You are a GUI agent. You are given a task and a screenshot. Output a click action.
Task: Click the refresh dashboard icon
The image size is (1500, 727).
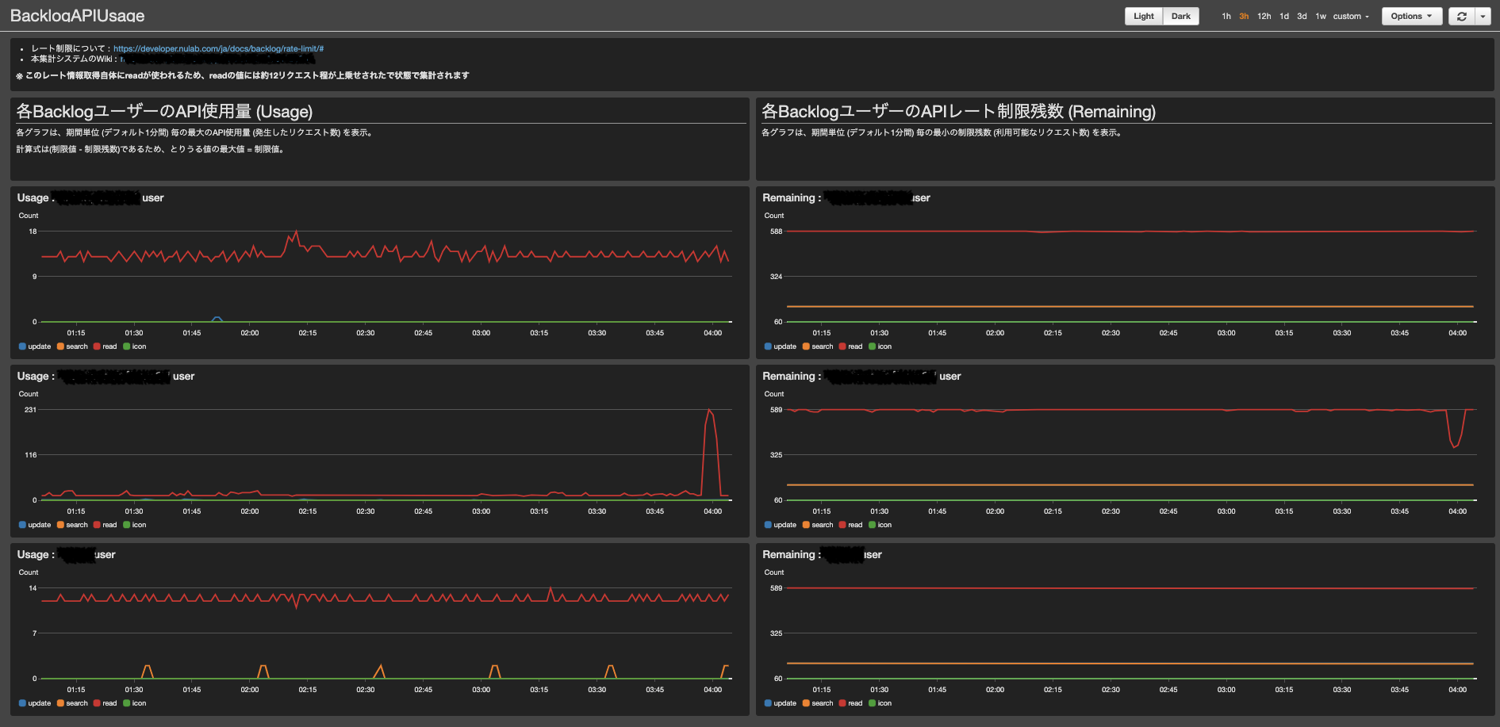coord(1462,16)
